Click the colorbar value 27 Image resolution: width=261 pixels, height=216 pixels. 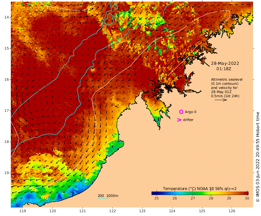[x=193, y=198]
